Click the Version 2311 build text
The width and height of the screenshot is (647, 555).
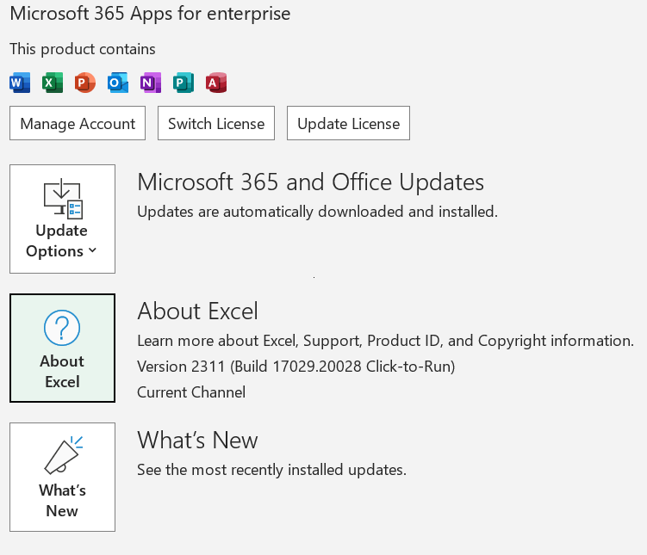pos(296,367)
